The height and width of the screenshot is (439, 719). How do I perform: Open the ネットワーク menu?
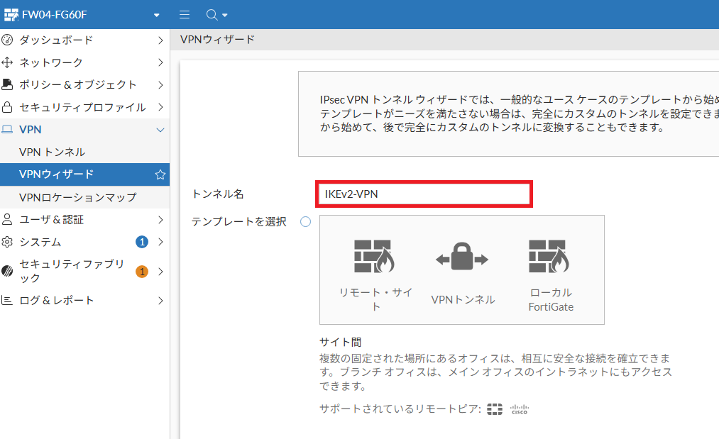(x=51, y=62)
